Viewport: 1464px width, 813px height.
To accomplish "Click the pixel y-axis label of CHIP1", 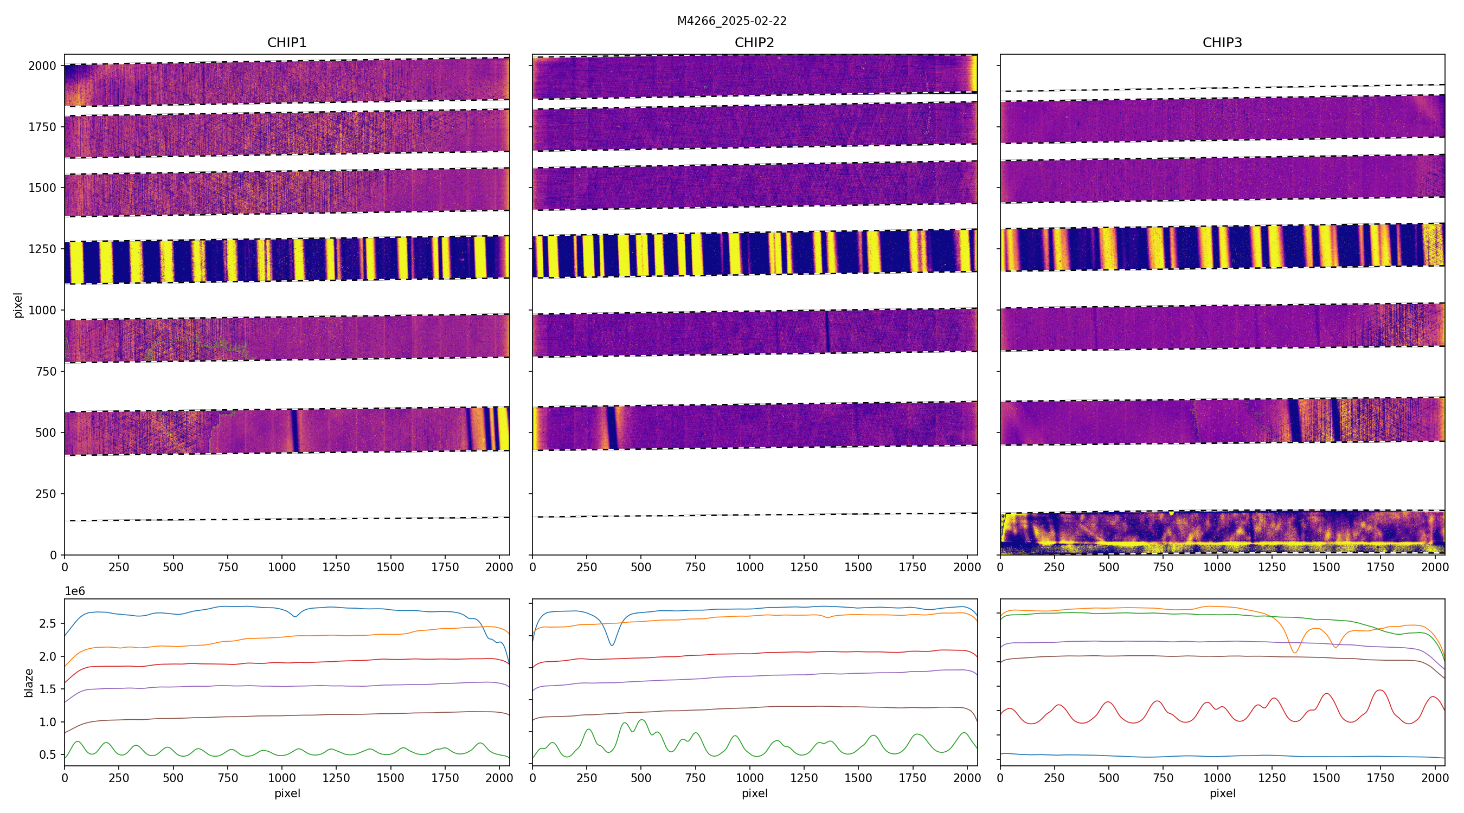I will [18, 305].
